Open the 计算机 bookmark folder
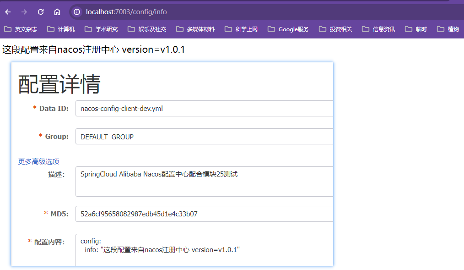 pyautogui.click(x=61, y=29)
